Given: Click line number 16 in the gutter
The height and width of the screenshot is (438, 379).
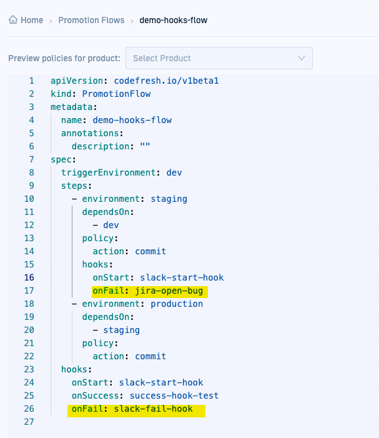Looking at the screenshot, I should pyautogui.click(x=29, y=277).
